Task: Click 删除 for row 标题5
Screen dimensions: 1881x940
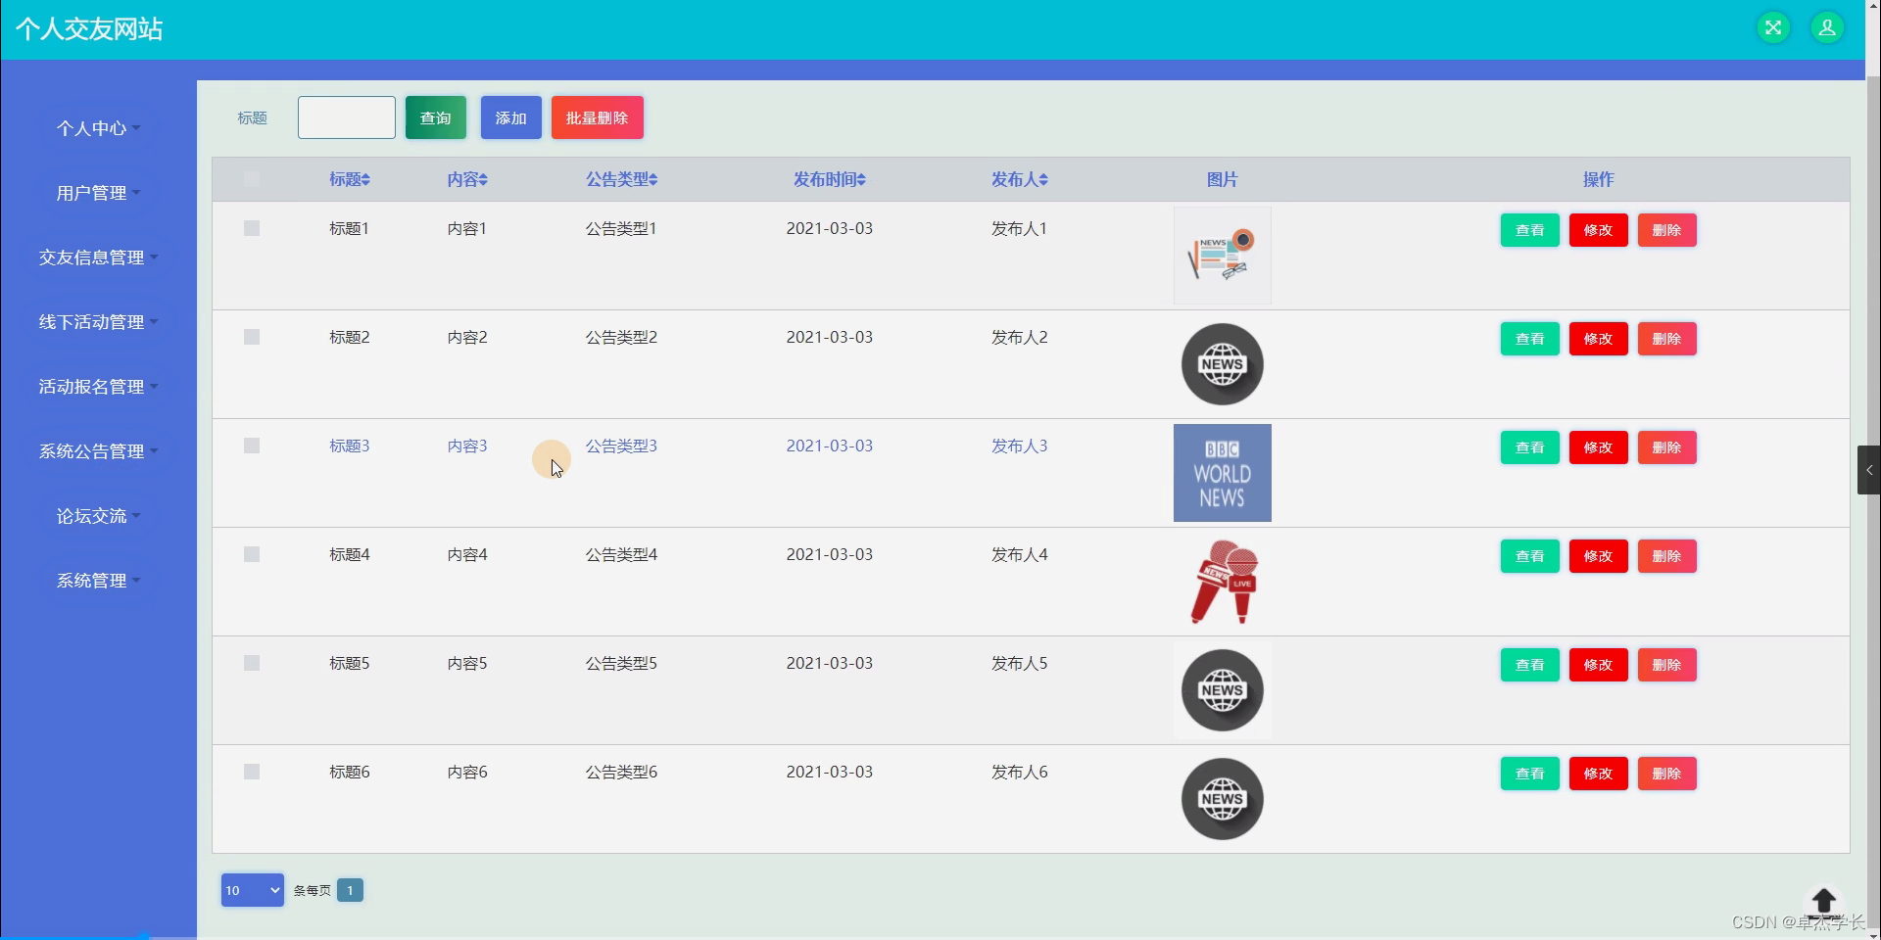Action: (1667, 665)
